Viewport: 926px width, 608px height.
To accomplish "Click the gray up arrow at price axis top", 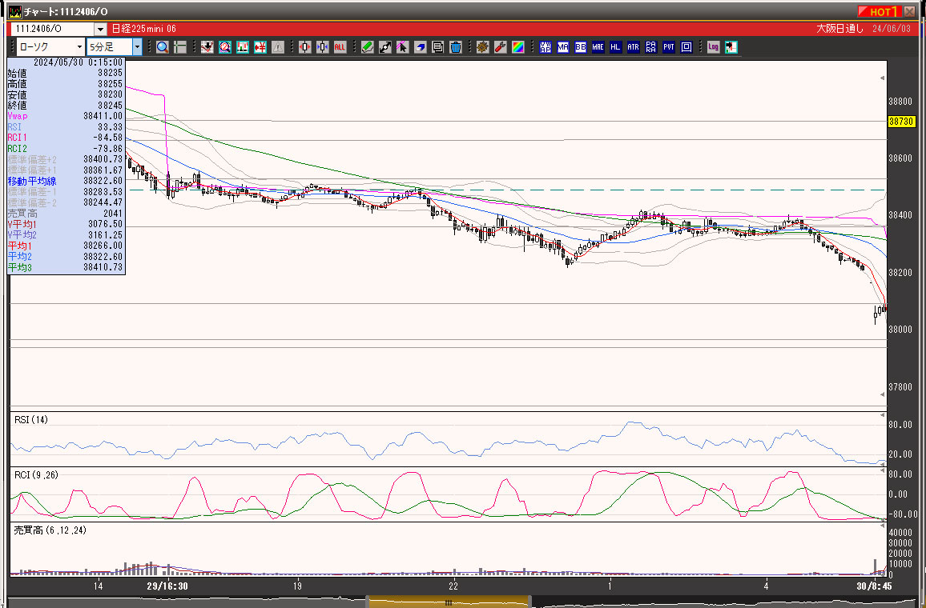I will point(883,78).
